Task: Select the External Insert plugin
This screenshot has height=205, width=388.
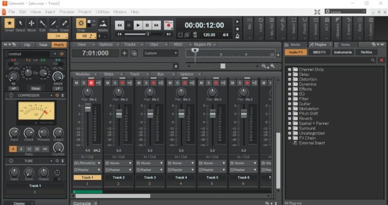Action: coord(312,143)
